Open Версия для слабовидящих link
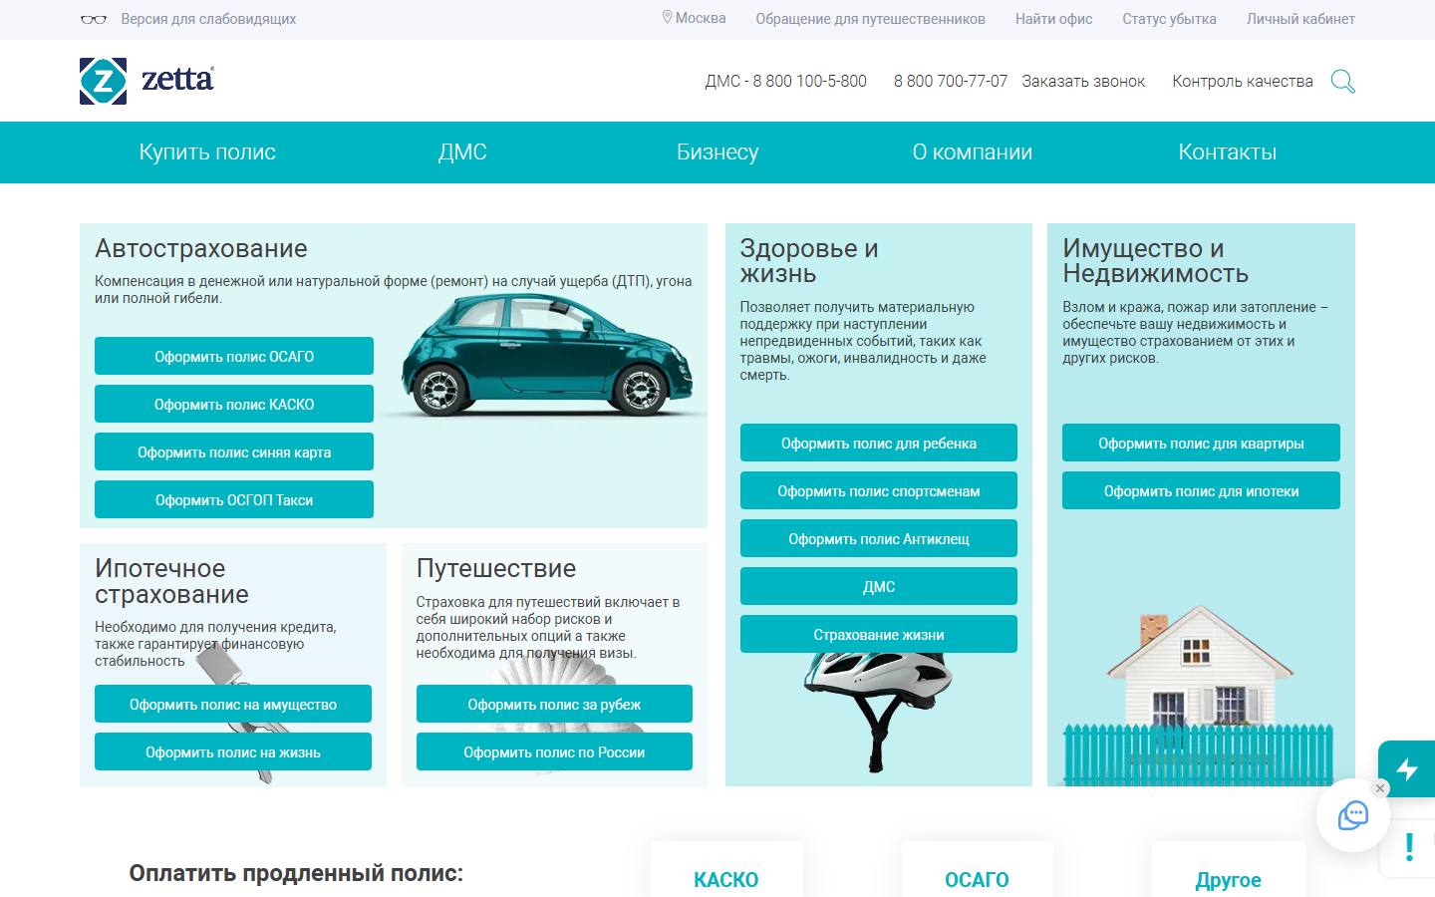Screen dimensions: 1435x897 (x=208, y=19)
